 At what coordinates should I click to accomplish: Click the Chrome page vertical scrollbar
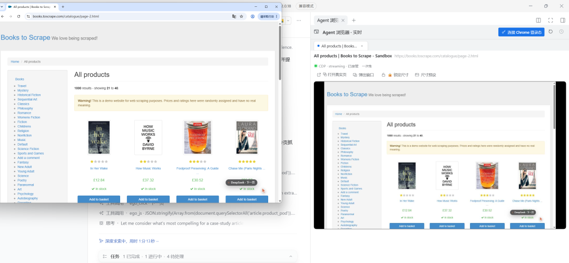(280, 53)
